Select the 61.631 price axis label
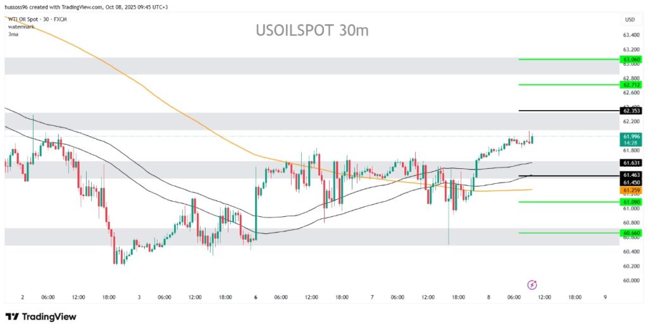This screenshot has height=330, width=648. point(632,162)
